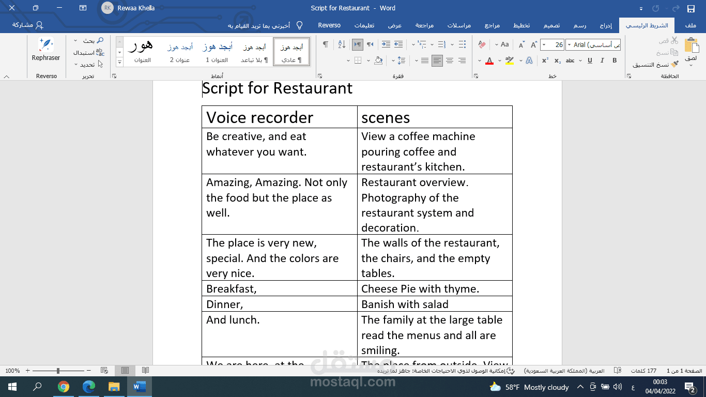Expand the styles gallery More arrow
Viewport: 706px width, 397px height.
(x=119, y=62)
